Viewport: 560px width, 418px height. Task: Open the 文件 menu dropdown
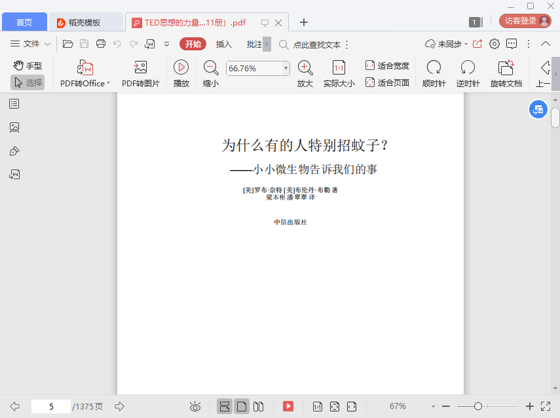[x=31, y=44]
